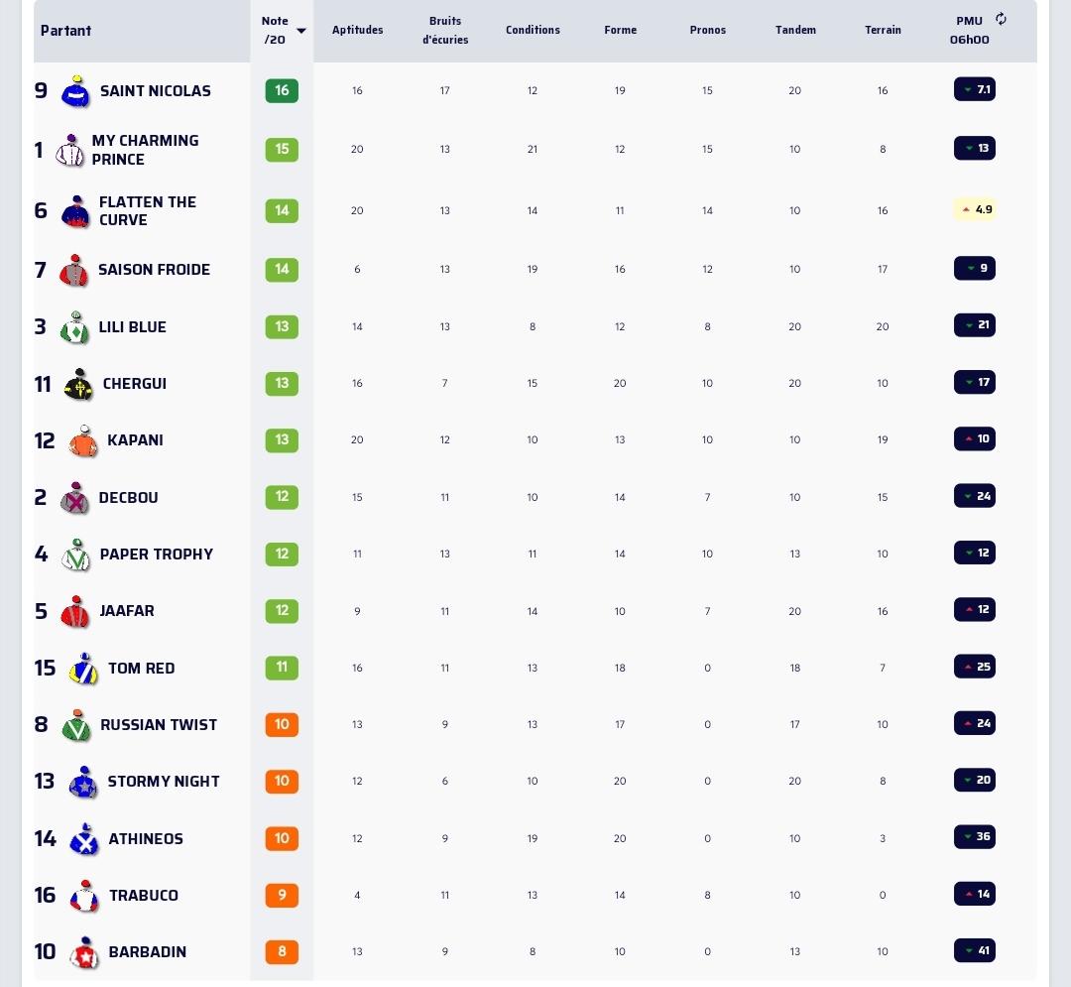Click Saint Nicolas jockey silk icon

point(75,91)
